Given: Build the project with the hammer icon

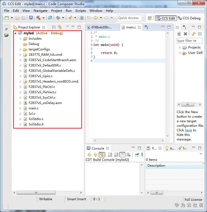Looking at the screenshot, I should (x=39, y=18).
